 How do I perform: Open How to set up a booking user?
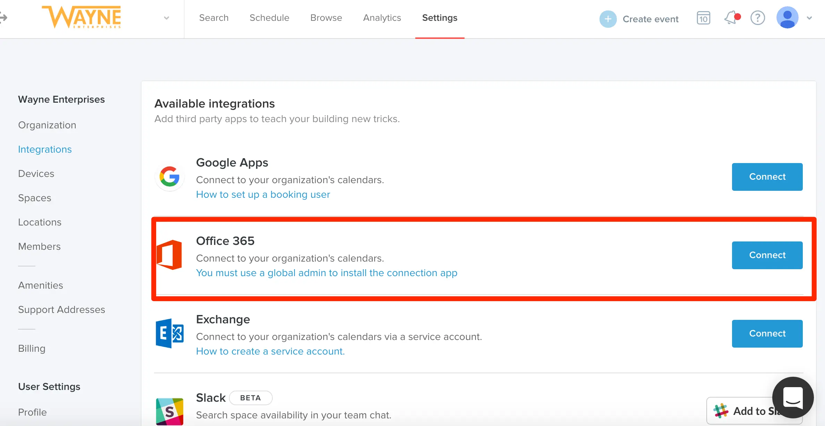[x=263, y=194]
